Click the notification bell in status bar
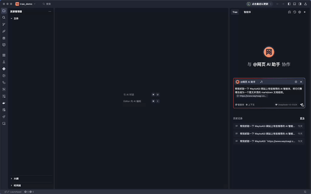The height and width of the screenshot is (194, 311). tap(305, 192)
